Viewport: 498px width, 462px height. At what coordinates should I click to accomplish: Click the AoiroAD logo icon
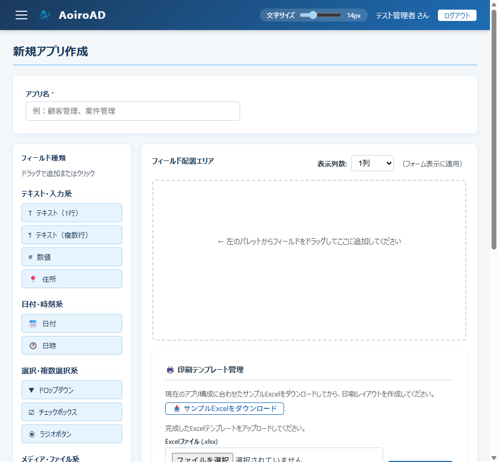[x=44, y=16]
